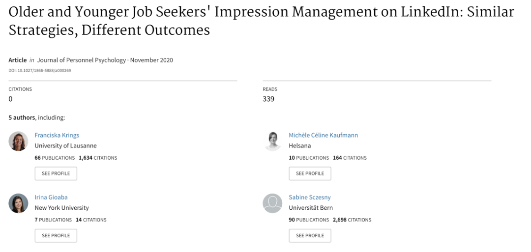The height and width of the screenshot is (252, 531).
Task: See profile of Michèle Céline Kaufmann
Action: [x=310, y=173]
